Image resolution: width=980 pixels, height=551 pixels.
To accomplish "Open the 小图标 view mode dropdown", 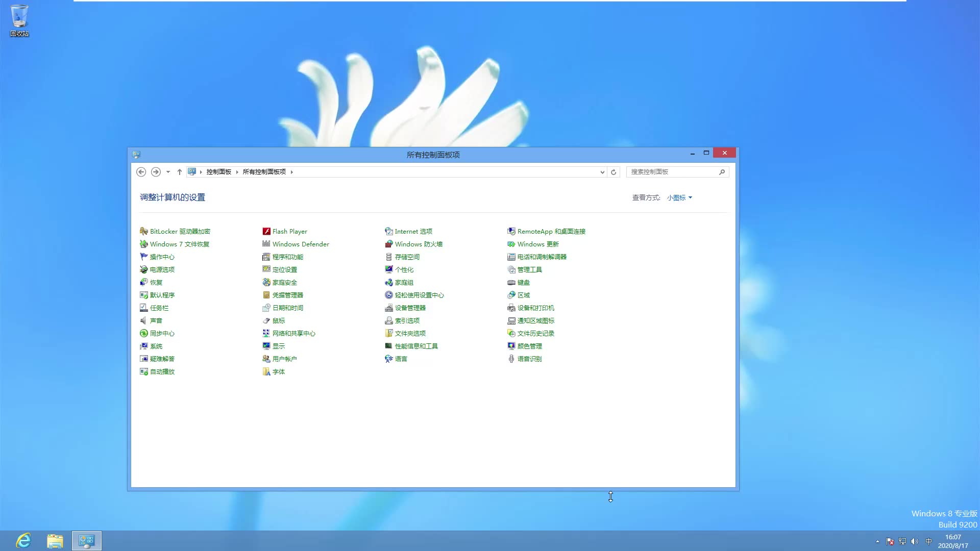I will point(679,197).
